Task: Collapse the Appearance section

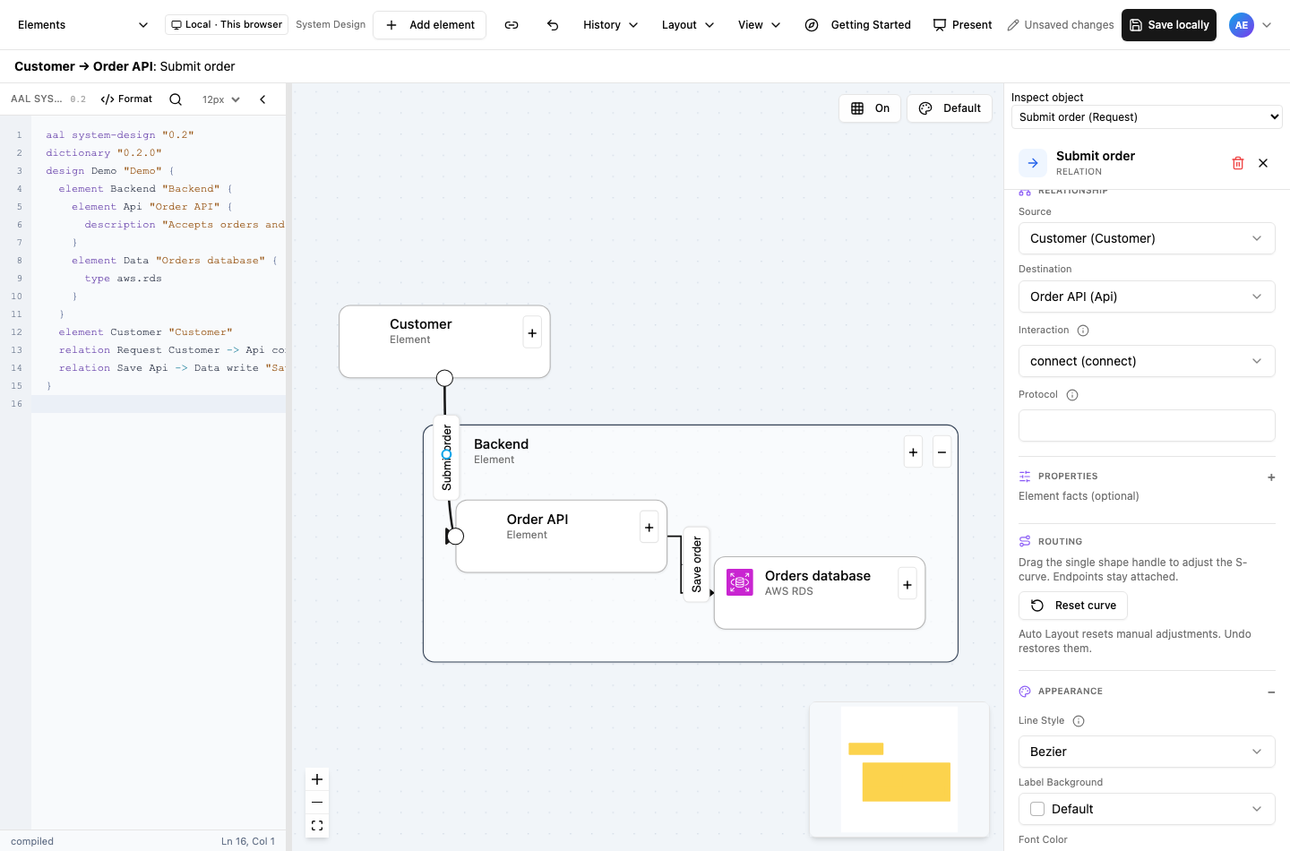Action: click(x=1271, y=692)
